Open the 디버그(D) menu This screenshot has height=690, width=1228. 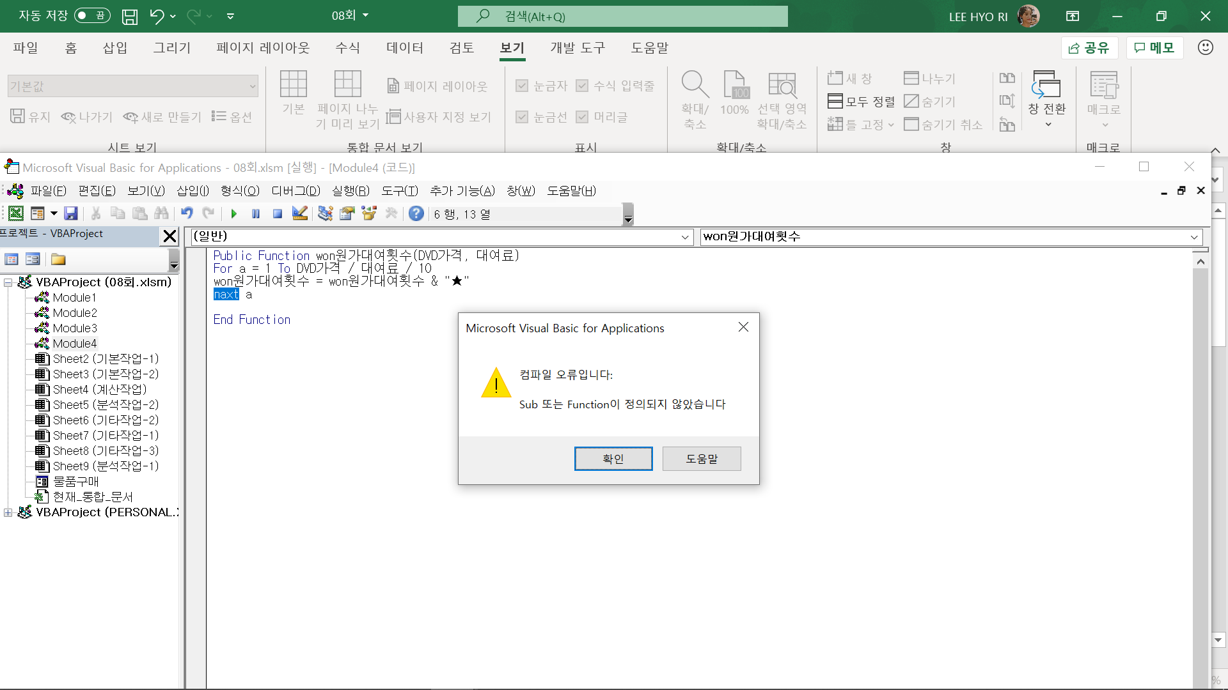[295, 190]
